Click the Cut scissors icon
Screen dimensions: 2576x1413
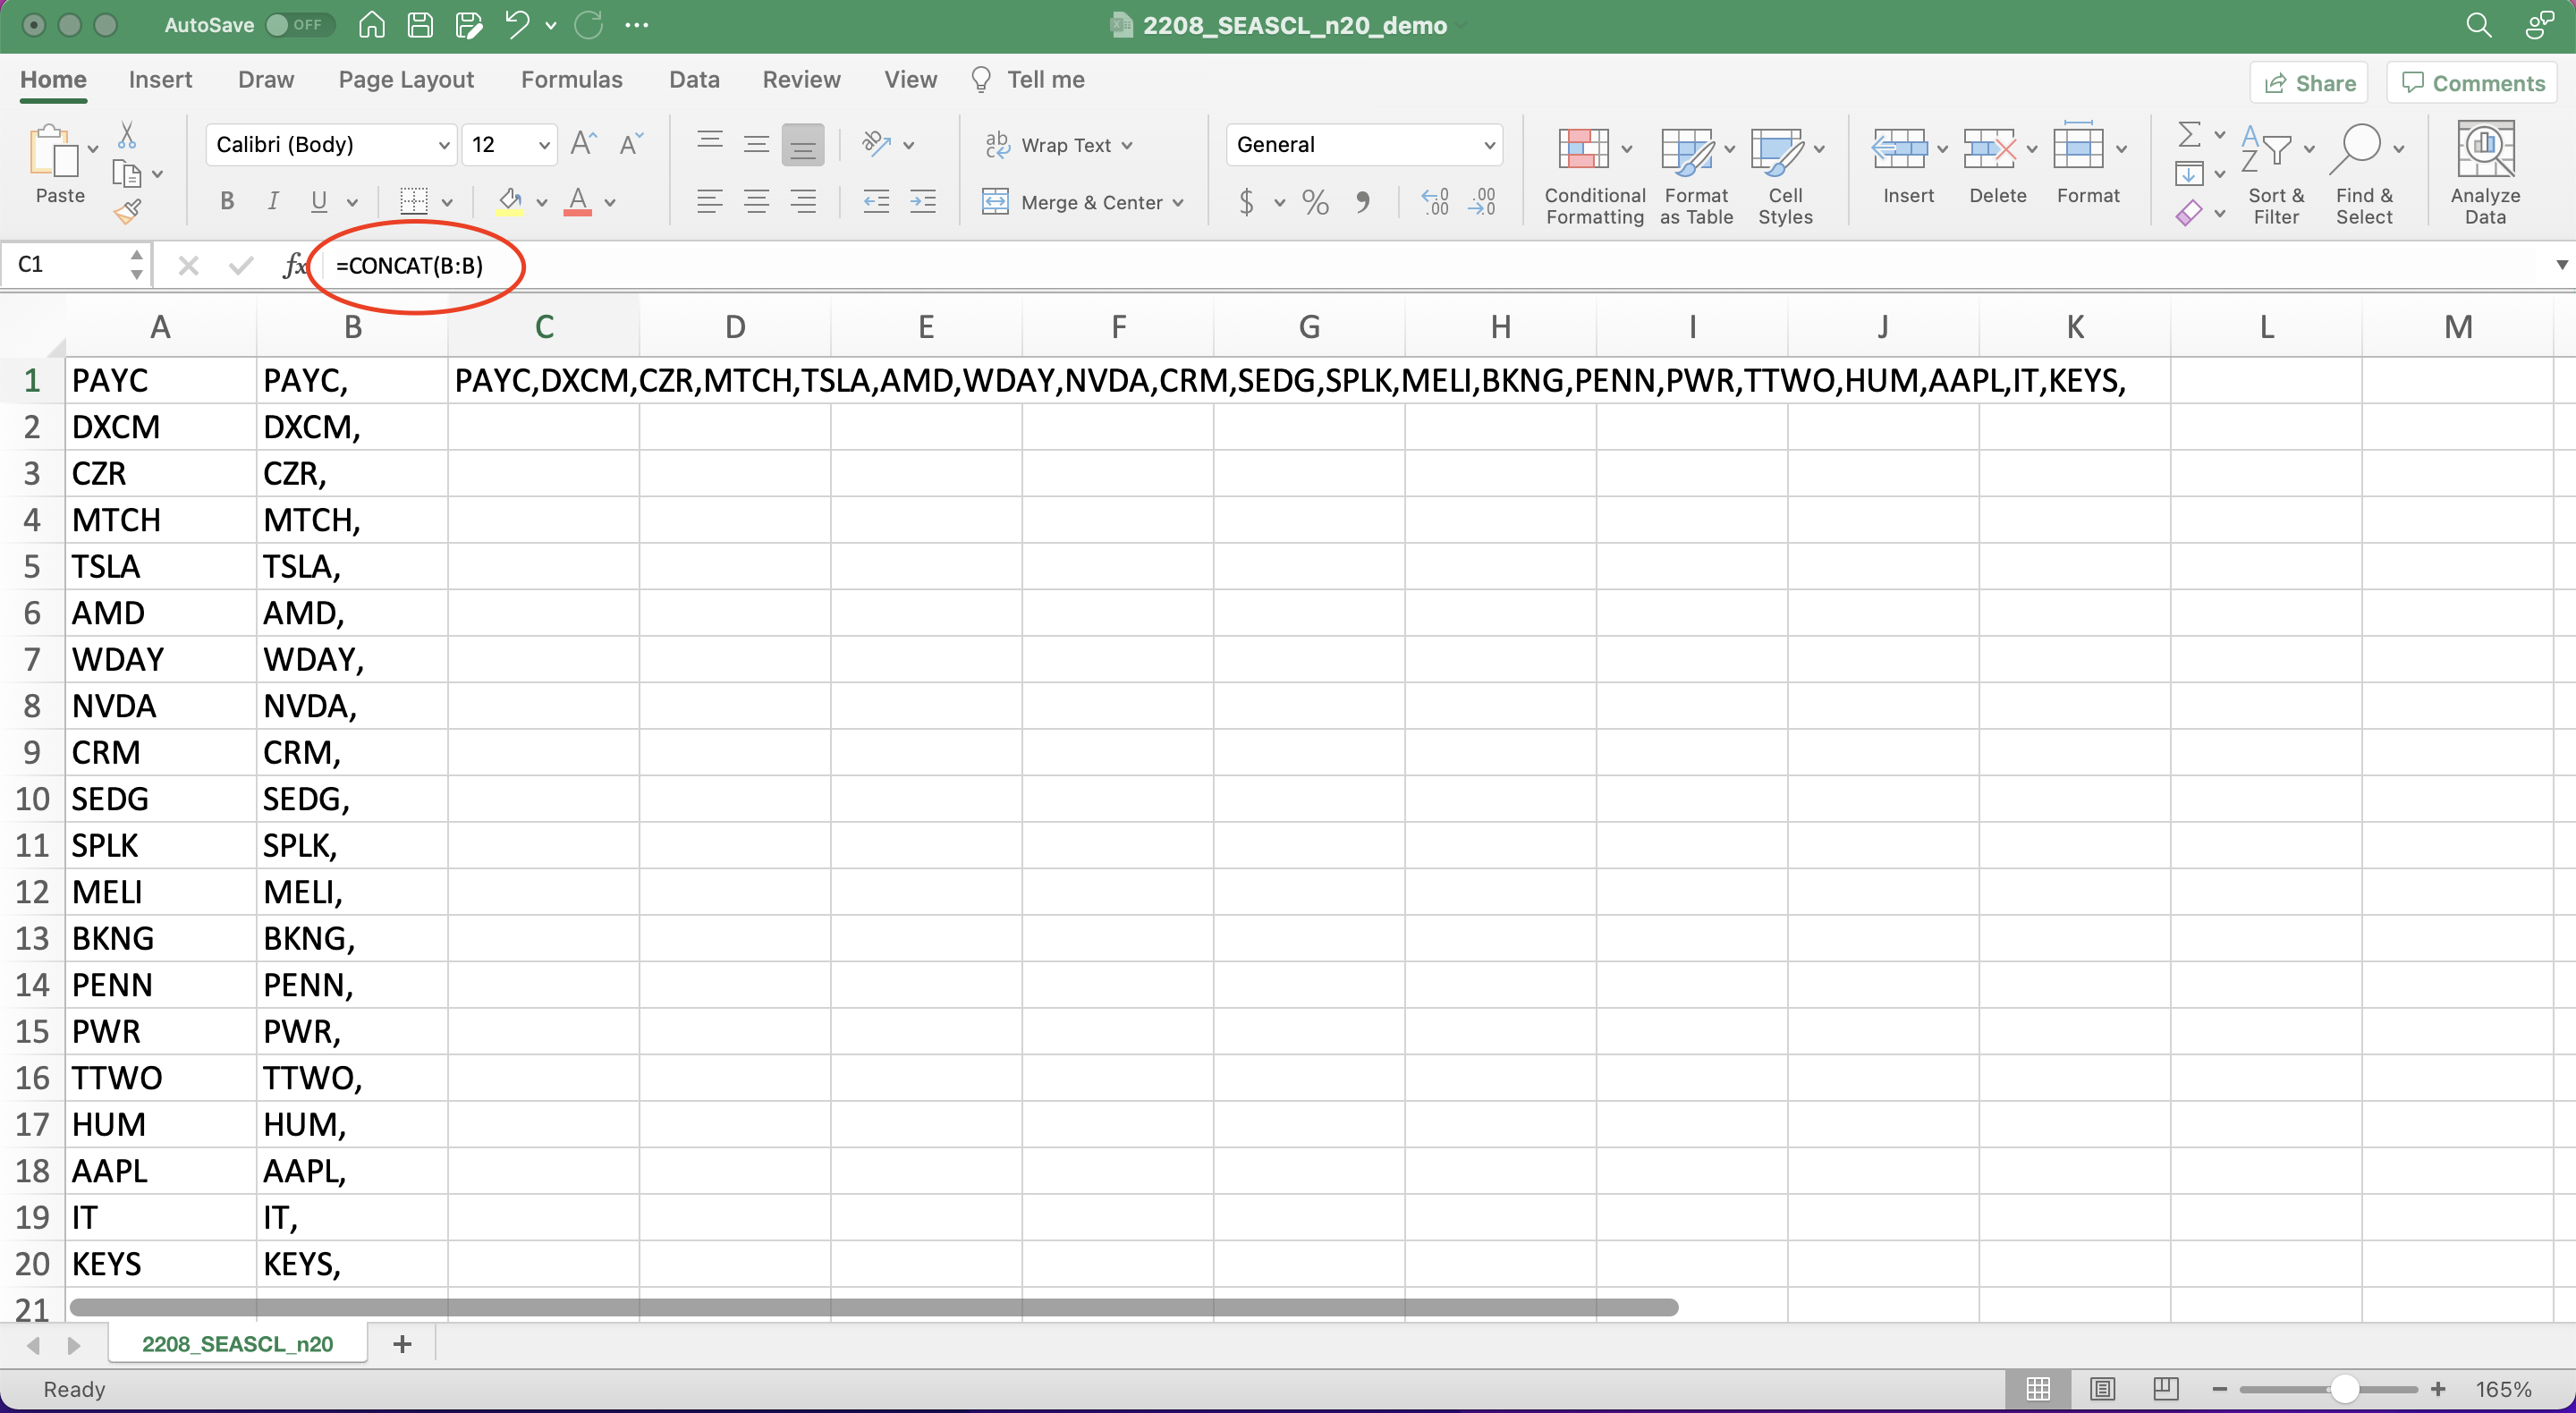(x=127, y=135)
